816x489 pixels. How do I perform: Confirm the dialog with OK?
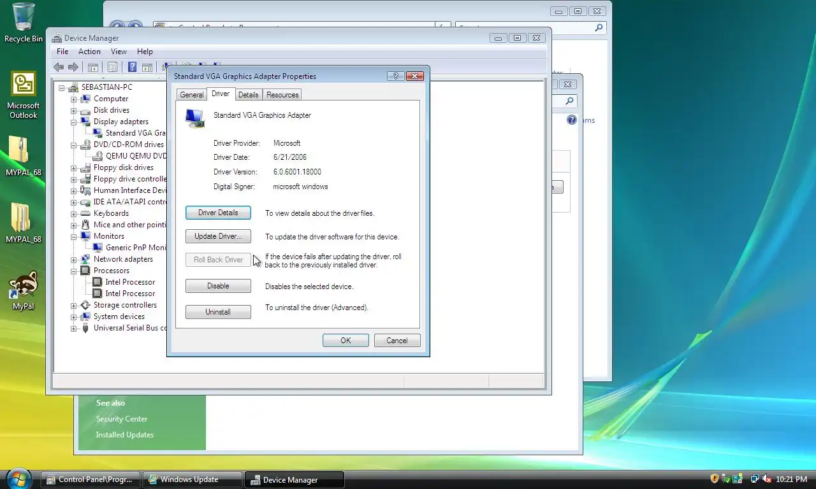[346, 341]
